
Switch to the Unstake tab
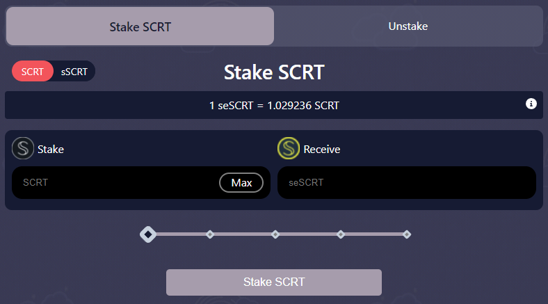point(408,26)
